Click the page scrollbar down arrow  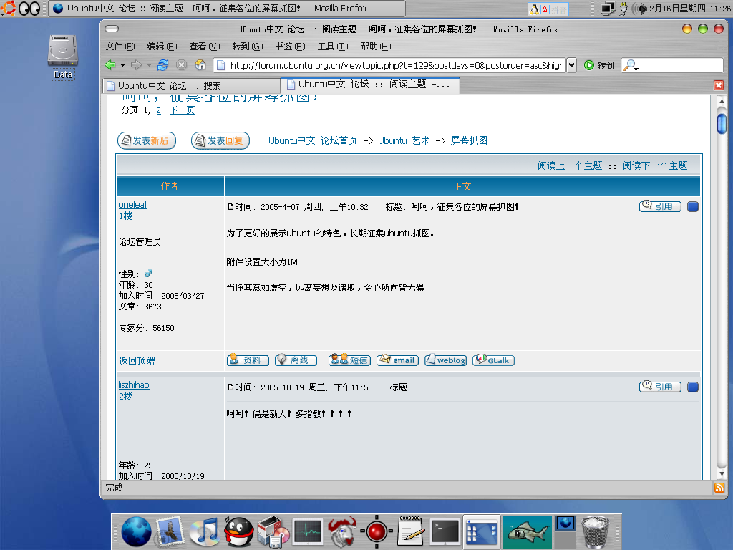pyautogui.click(x=722, y=473)
